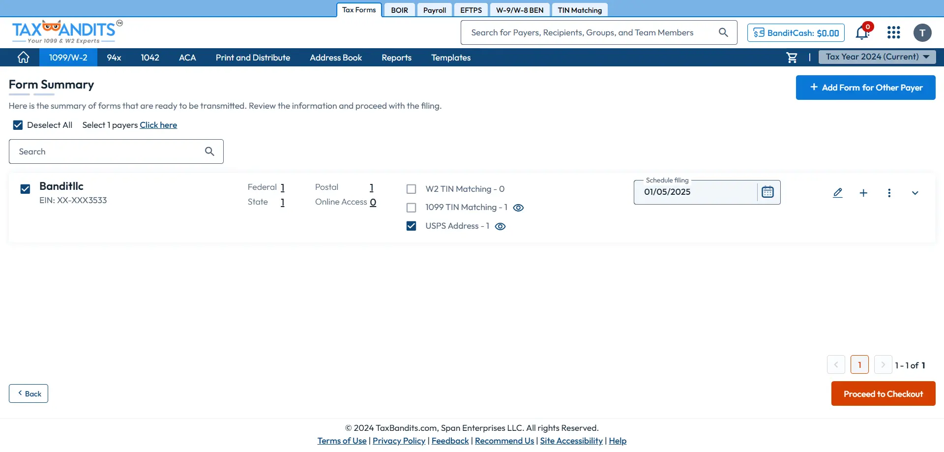Uncheck the Banditllc payer checkbox
The height and width of the screenshot is (452, 944).
[25, 189]
